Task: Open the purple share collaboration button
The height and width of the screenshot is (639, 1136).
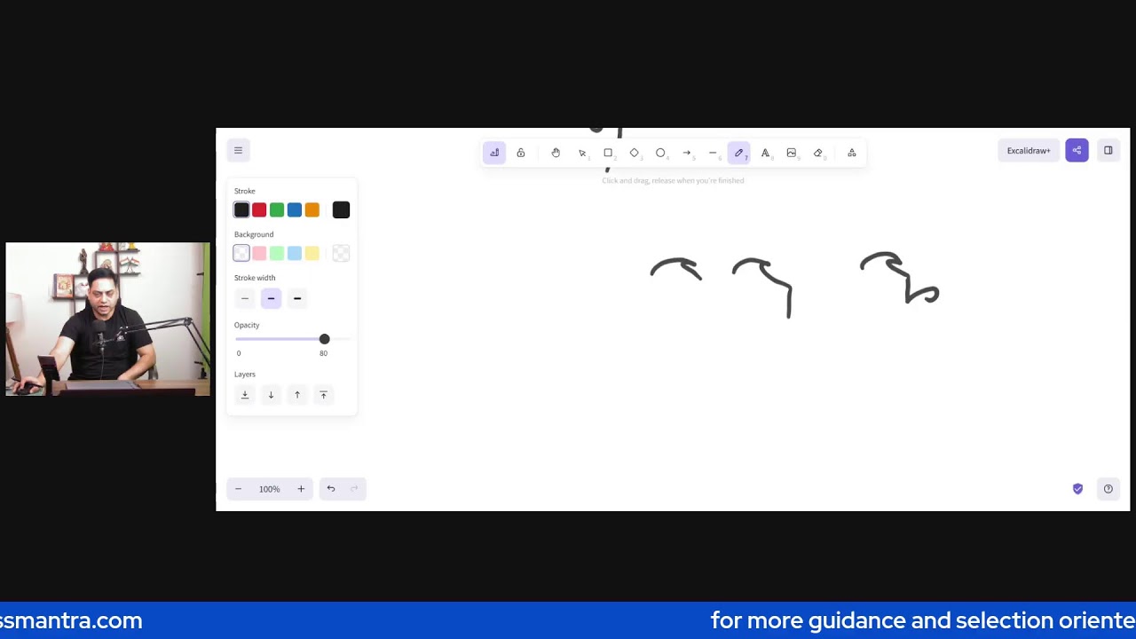Action: tap(1077, 151)
